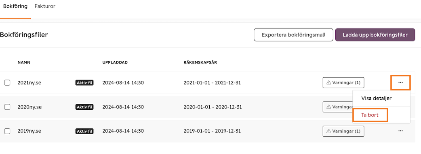Click the Aktiv fil badge for 2020ny.se
This screenshot has height=154, width=421.
pyautogui.click(x=84, y=107)
